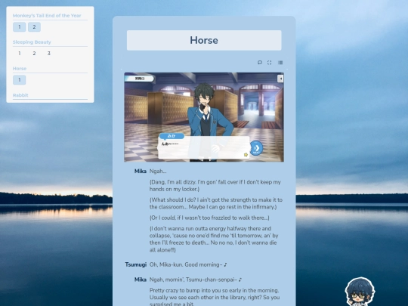Click the line starting "(Dang, I'm all dizzy"
408x306 pixels.
tap(215, 186)
